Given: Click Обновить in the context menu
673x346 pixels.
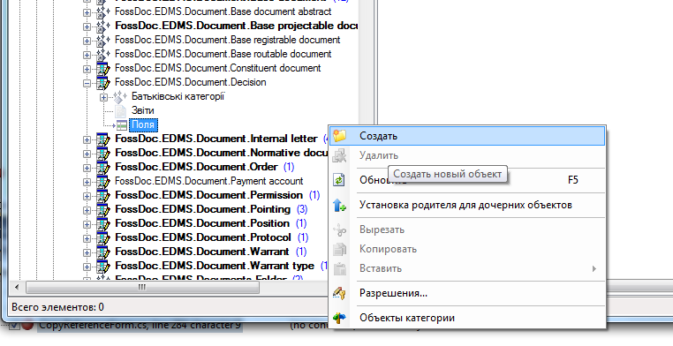Looking at the screenshot, I should point(467,180).
